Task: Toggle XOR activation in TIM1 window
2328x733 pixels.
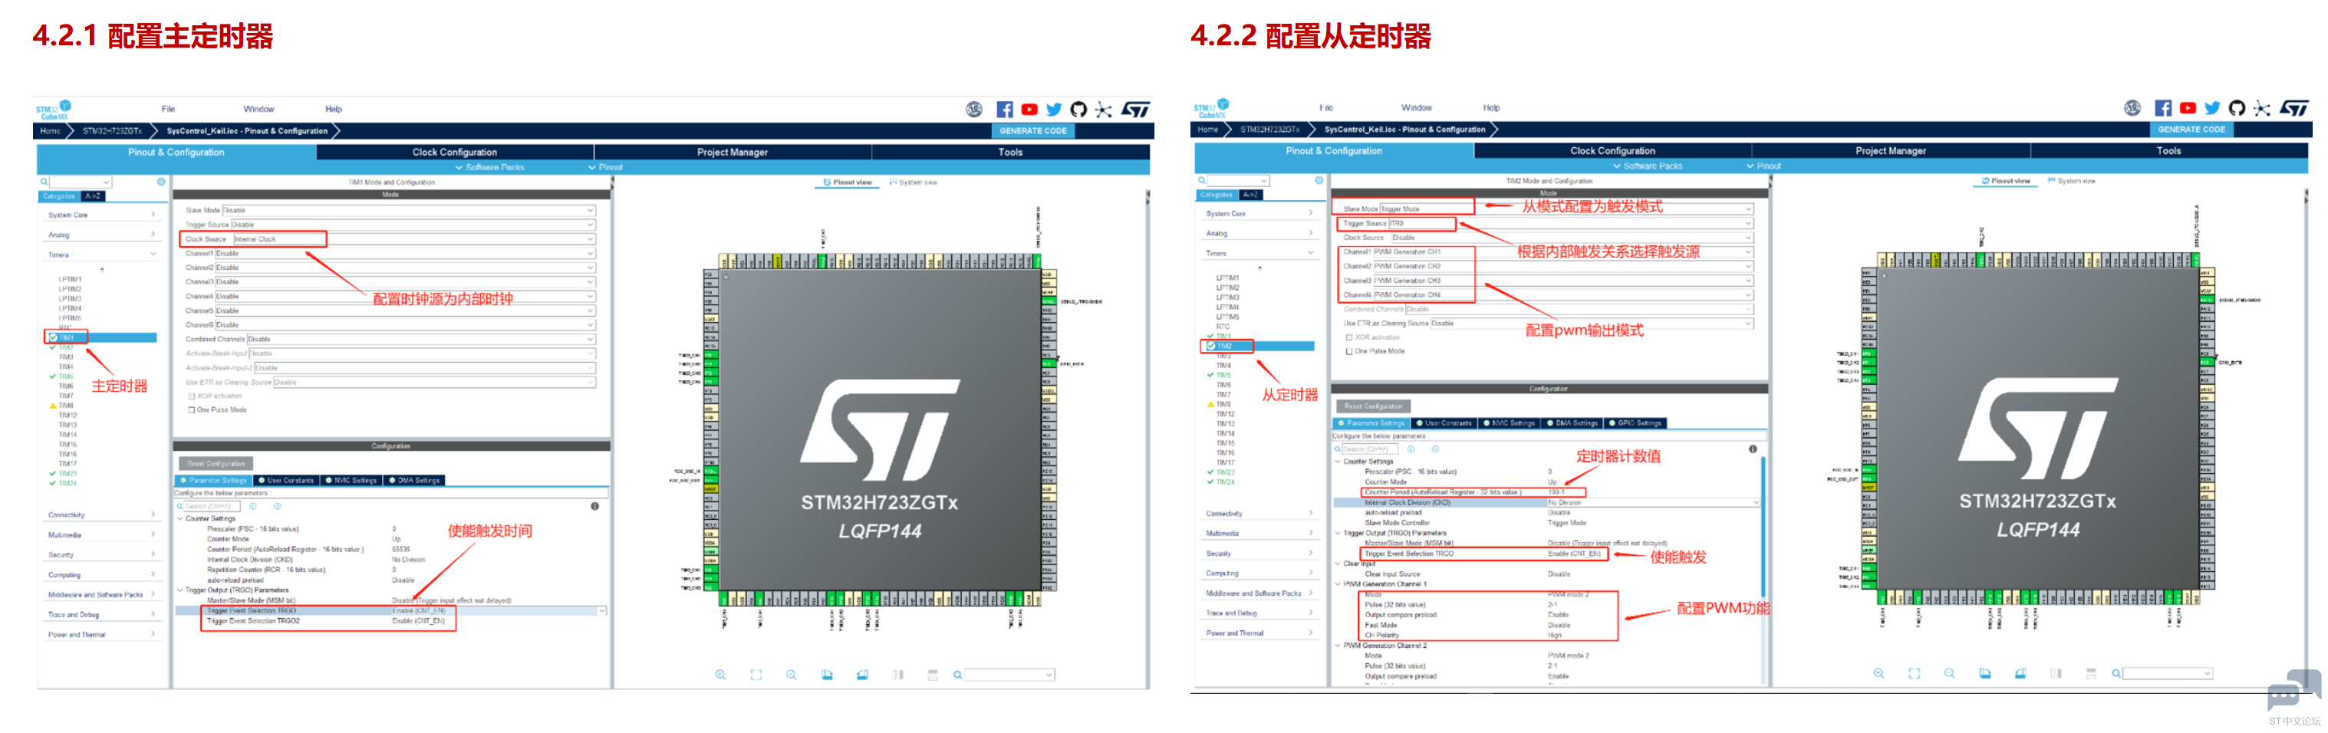Action: [x=191, y=396]
